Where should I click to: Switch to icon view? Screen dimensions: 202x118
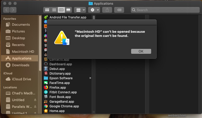tap(47, 10)
